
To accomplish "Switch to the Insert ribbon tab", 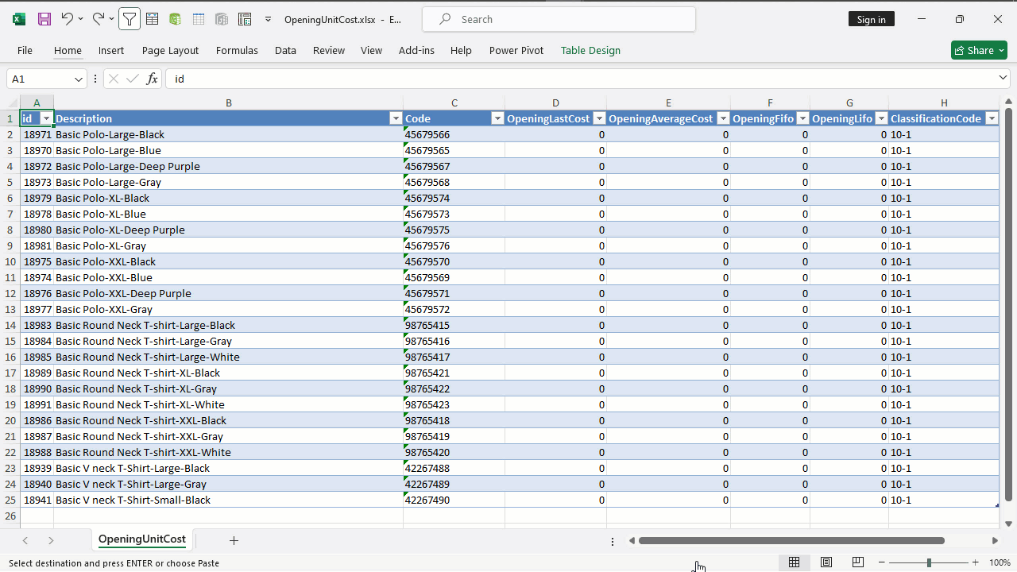I will (111, 50).
